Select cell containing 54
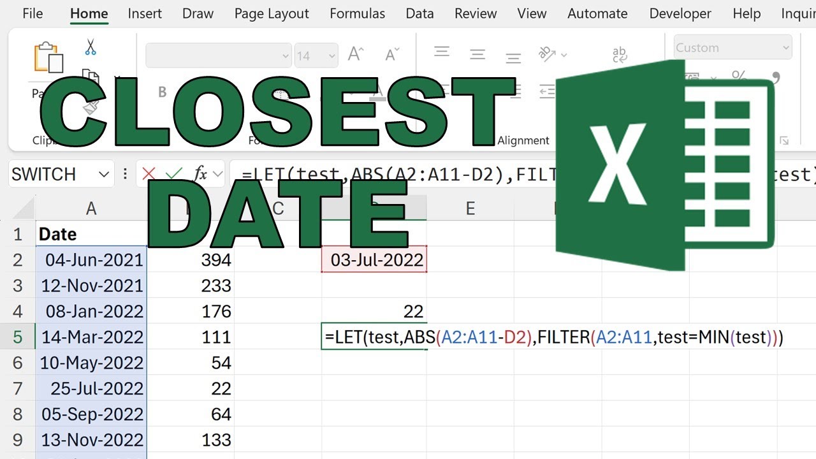The image size is (816, 459). [x=191, y=363]
